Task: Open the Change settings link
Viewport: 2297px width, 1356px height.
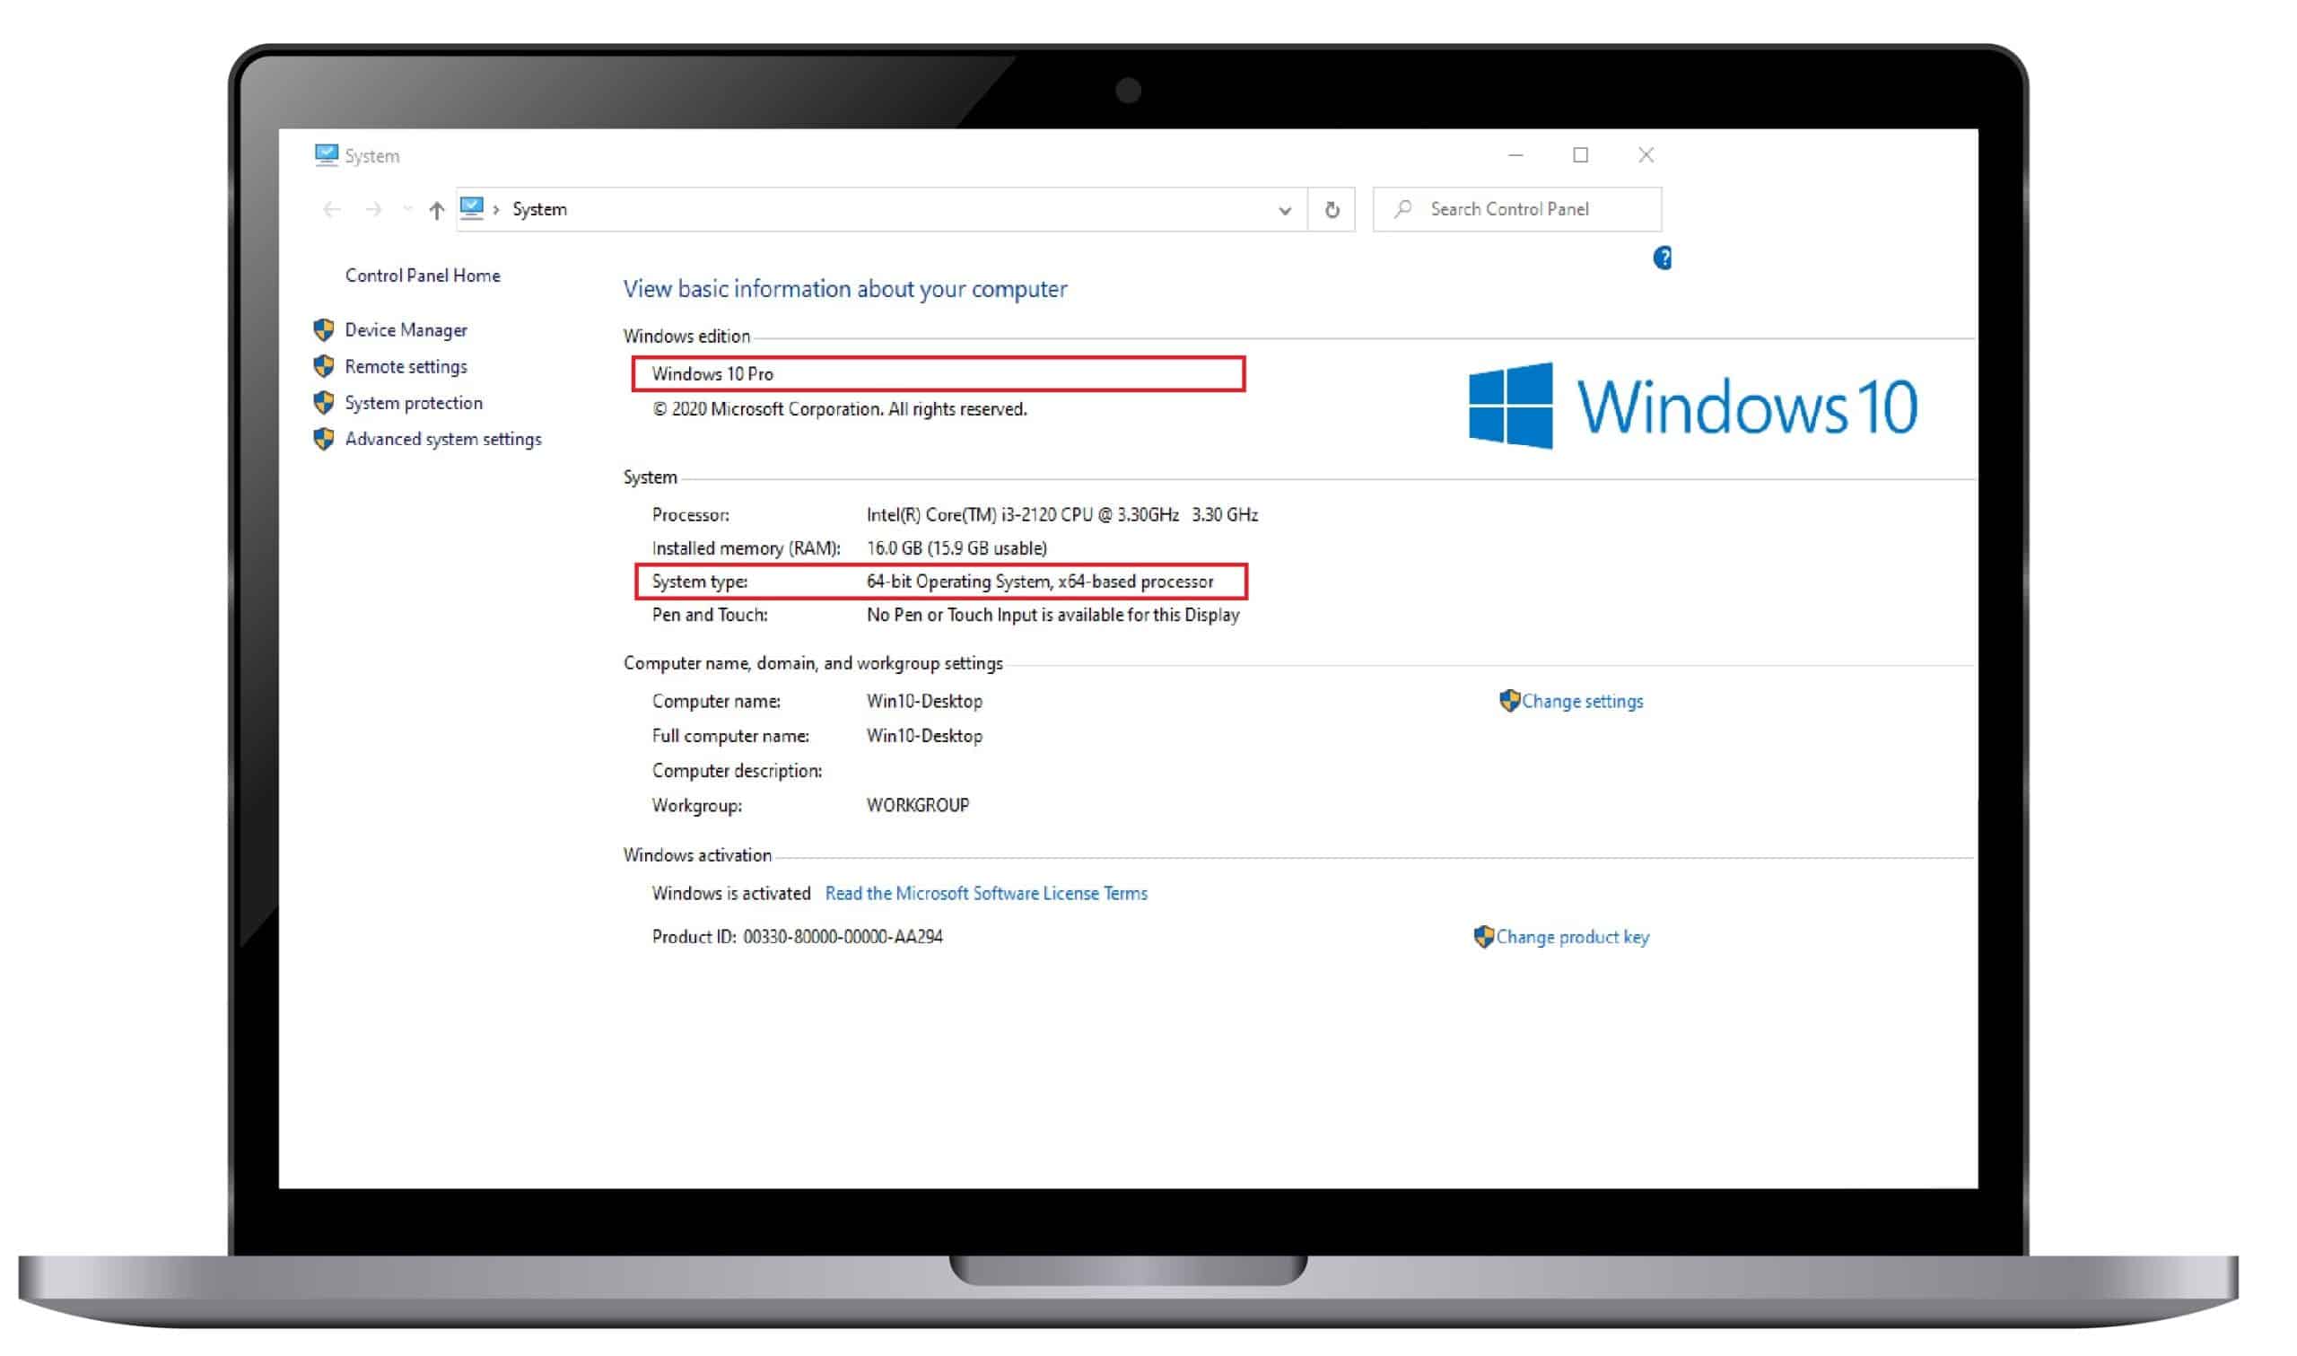Action: [1581, 702]
